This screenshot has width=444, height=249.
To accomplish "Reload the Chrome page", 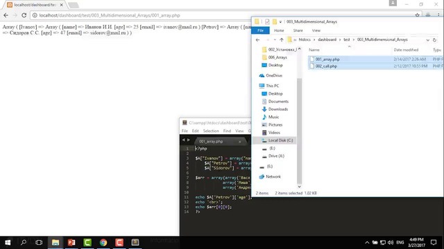I will (24, 15).
